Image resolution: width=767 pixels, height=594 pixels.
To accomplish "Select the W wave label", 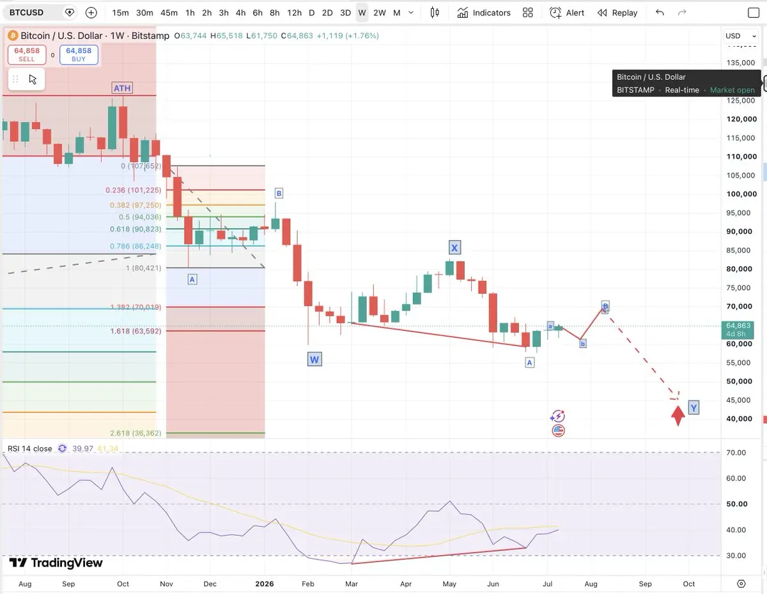I will click(x=314, y=359).
